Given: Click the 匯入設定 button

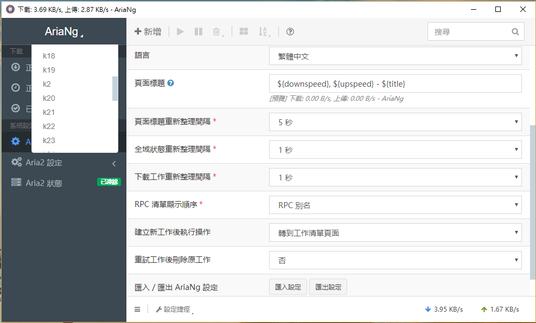Looking at the screenshot, I should [x=288, y=287].
